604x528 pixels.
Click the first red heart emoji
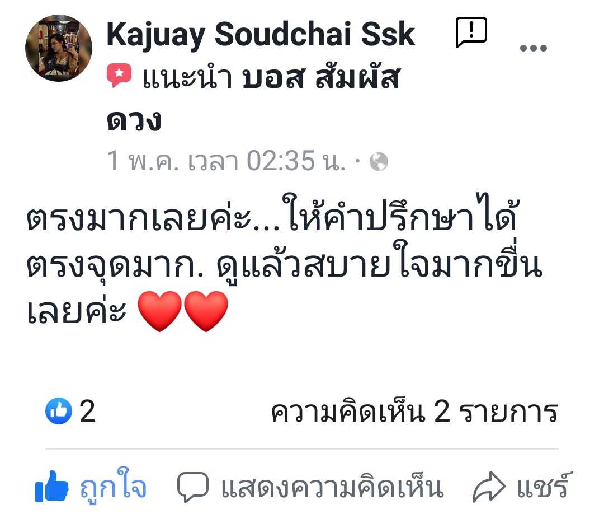coord(159,311)
